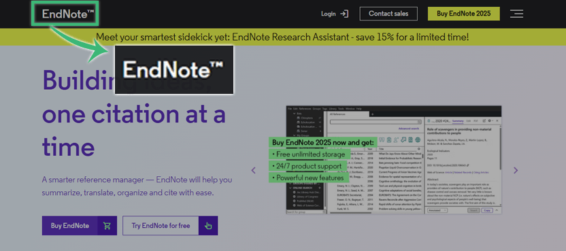Click the Related Records link in the preview
The width and height of the screenshot is (566, 251).
coord(463,172)
